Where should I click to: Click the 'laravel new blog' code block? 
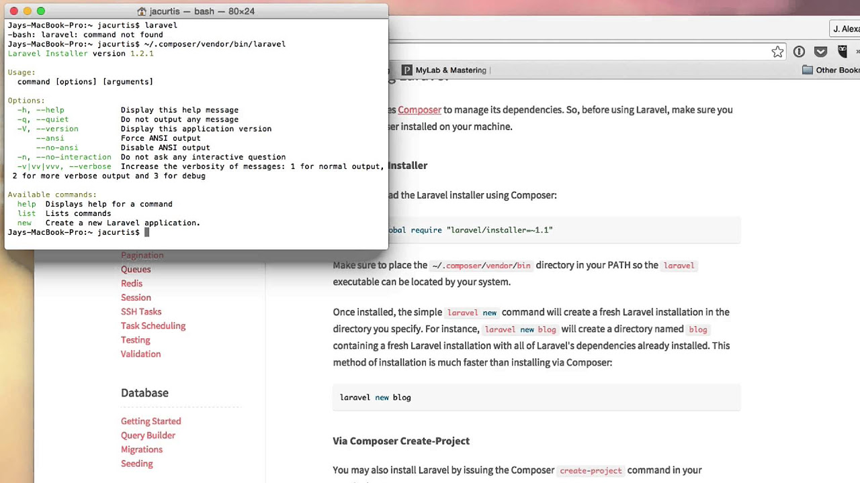point(536,397)
